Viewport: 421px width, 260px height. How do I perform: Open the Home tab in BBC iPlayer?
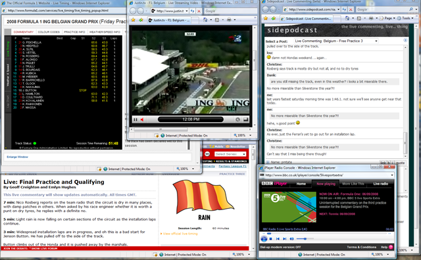click(x=301, y=184)
